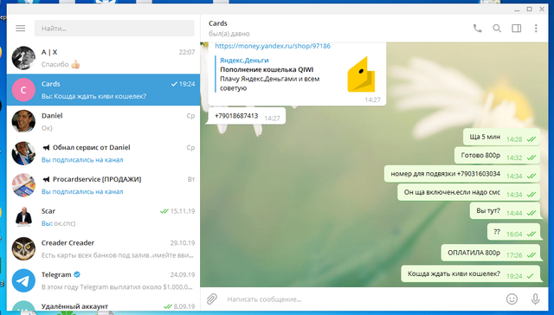
Task: Click the Кошда ждать киви кошелек? message bubble
Action: (x=471, y=273)
